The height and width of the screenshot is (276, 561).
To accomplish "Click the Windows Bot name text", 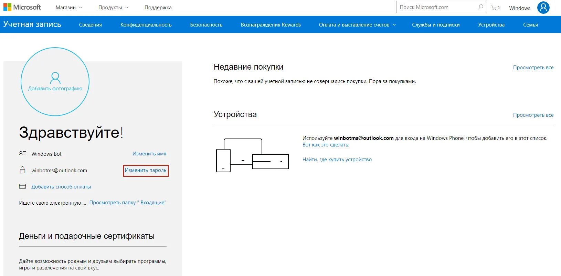I will [46, 154].
